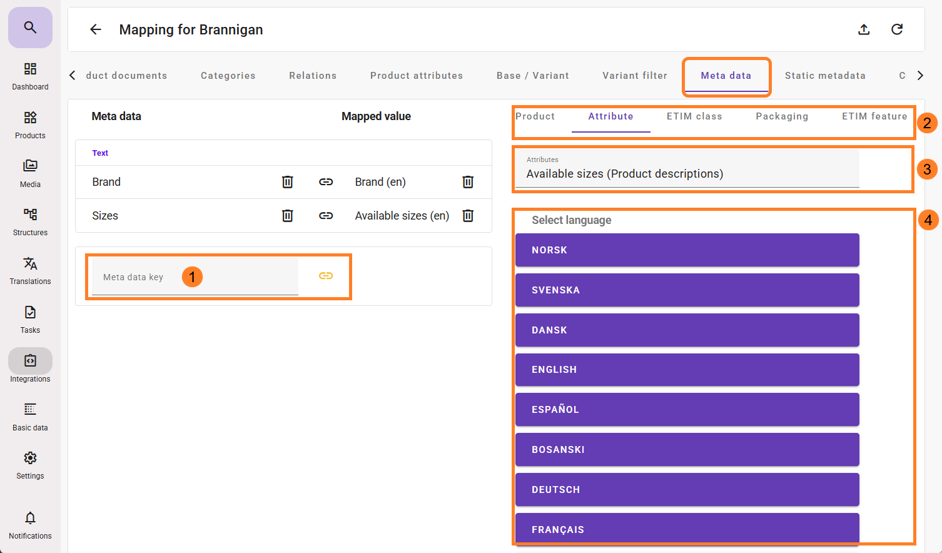
Task: Click the orange link icon beside Meta data key
Action: coord(326,276)
